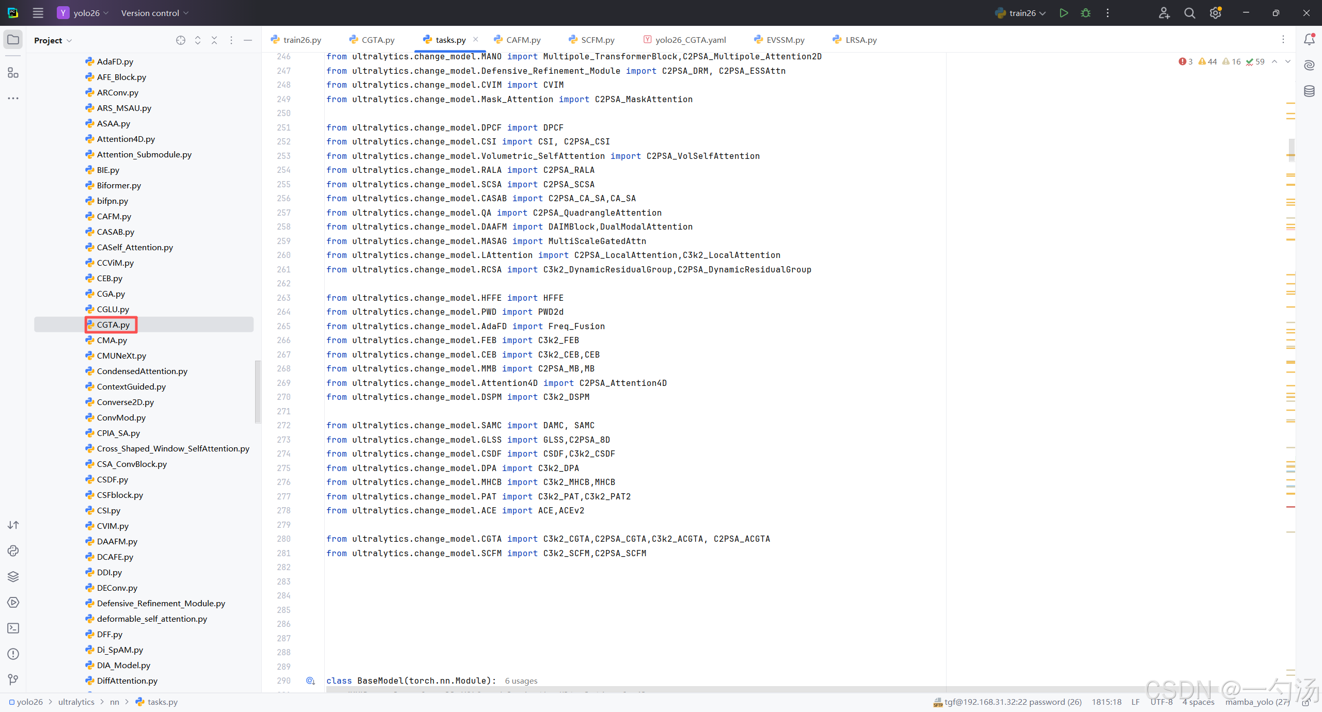Image resolution: width=1322 pixels, height=712 pixels.
Task: Open the Notifications bell panel
Action: tap(1309, 39)
